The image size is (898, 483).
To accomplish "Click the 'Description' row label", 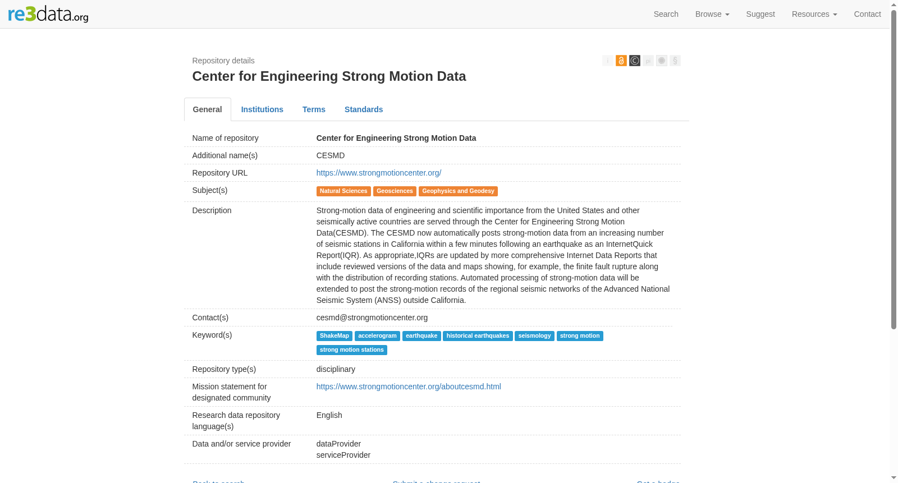I will coord(212,210).
